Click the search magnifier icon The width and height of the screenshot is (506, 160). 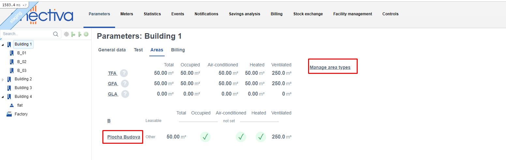(x=56, y=34)
